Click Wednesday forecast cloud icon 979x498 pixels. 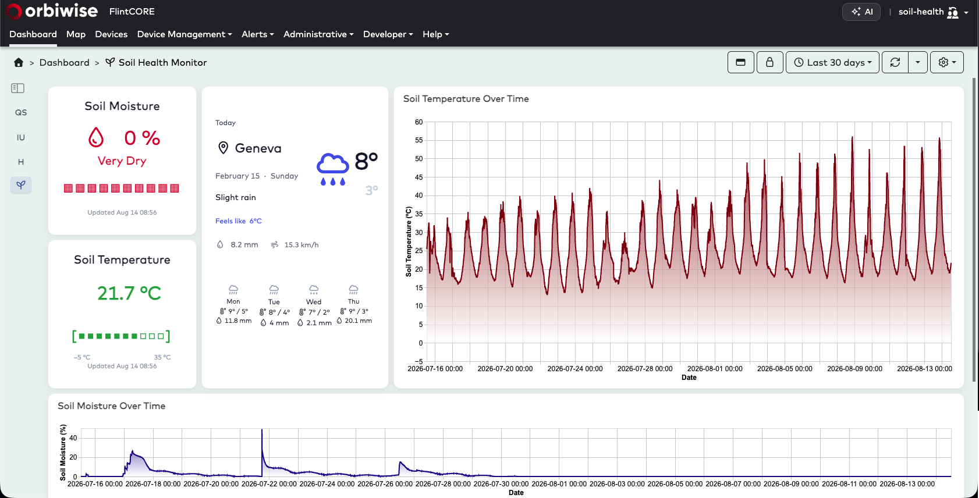(314, 290)
